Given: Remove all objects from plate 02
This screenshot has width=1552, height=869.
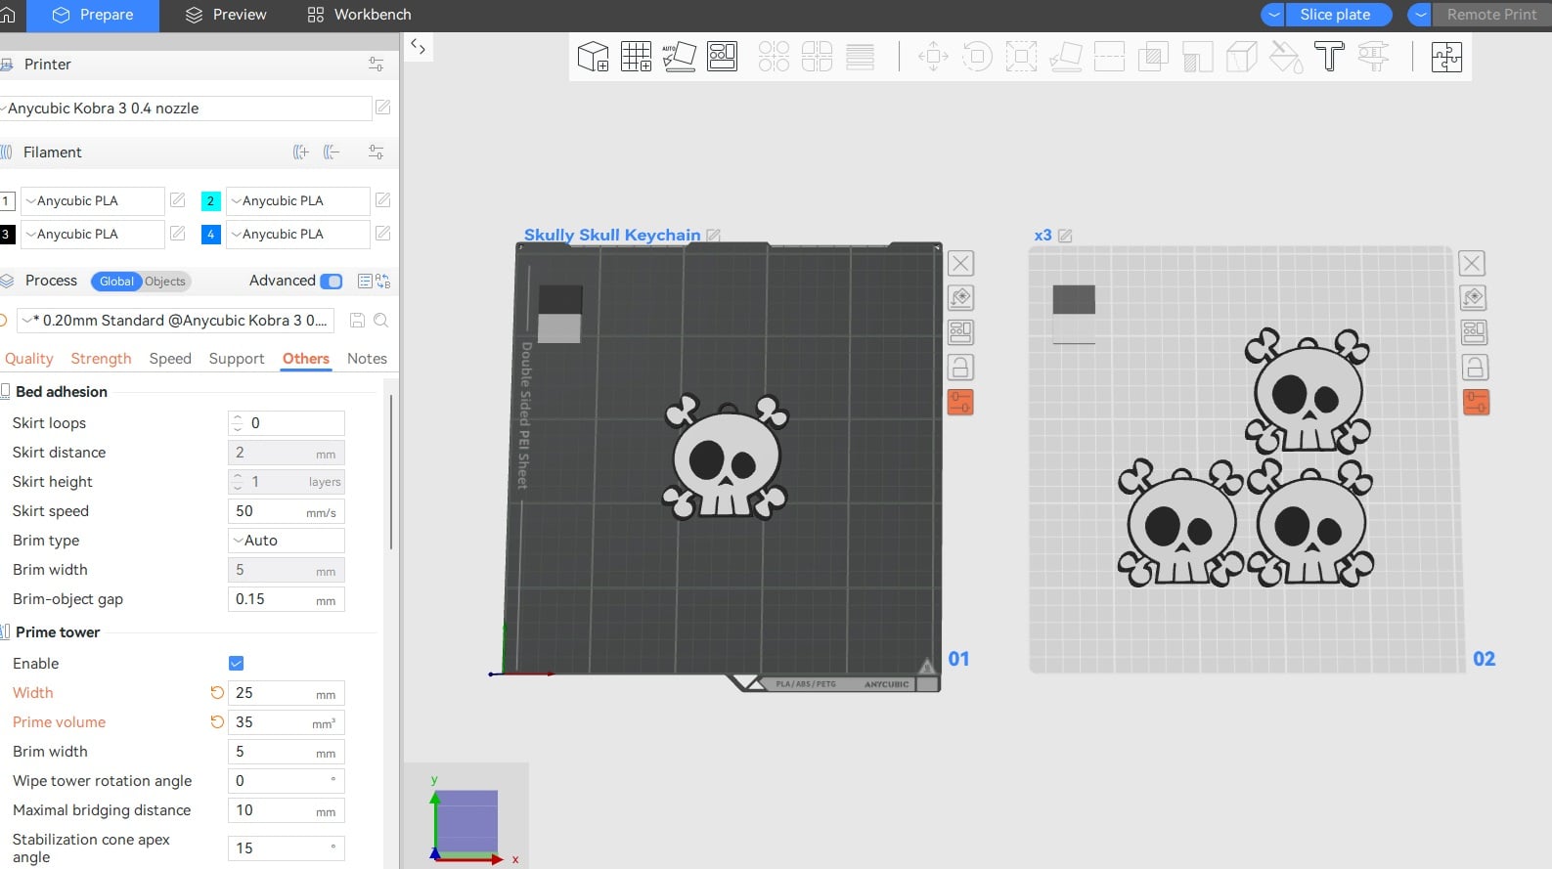Looking at the screenshot, I should (x=1472, y=263).
